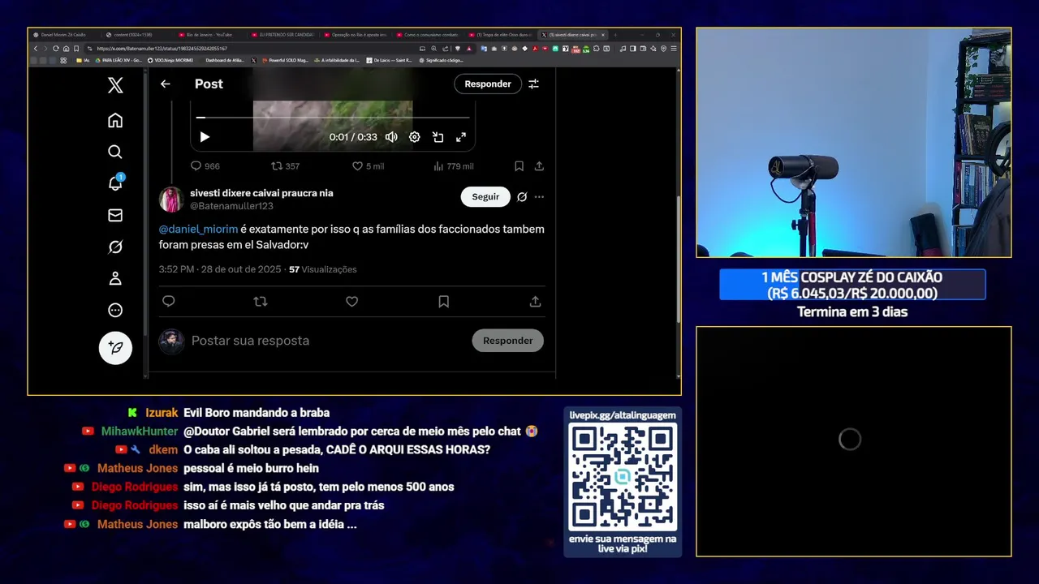Repost the tweet with 357 reposts
The height and width of the screenshot is (584, 1039).
[277, 165]
